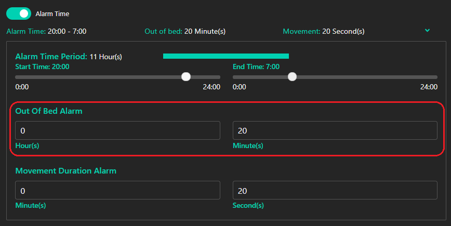Viewport: 451px width, 226px height.
Task: Click the Start Time: 20:00 label
Action: [42, 67]
